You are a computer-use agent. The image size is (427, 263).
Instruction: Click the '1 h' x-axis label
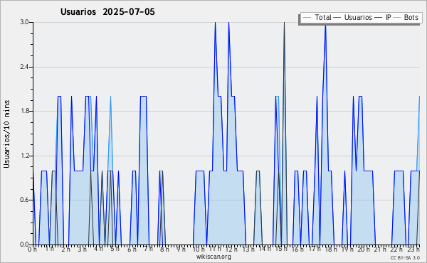(49, 249)
